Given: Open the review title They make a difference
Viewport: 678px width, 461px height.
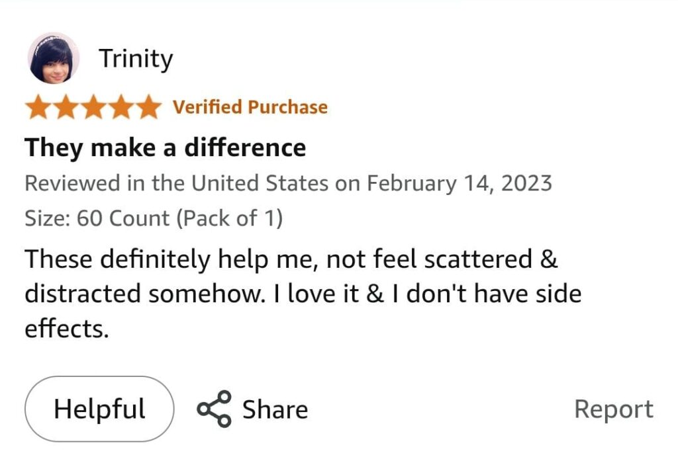Looking at the screenshot, I should 166,147.
